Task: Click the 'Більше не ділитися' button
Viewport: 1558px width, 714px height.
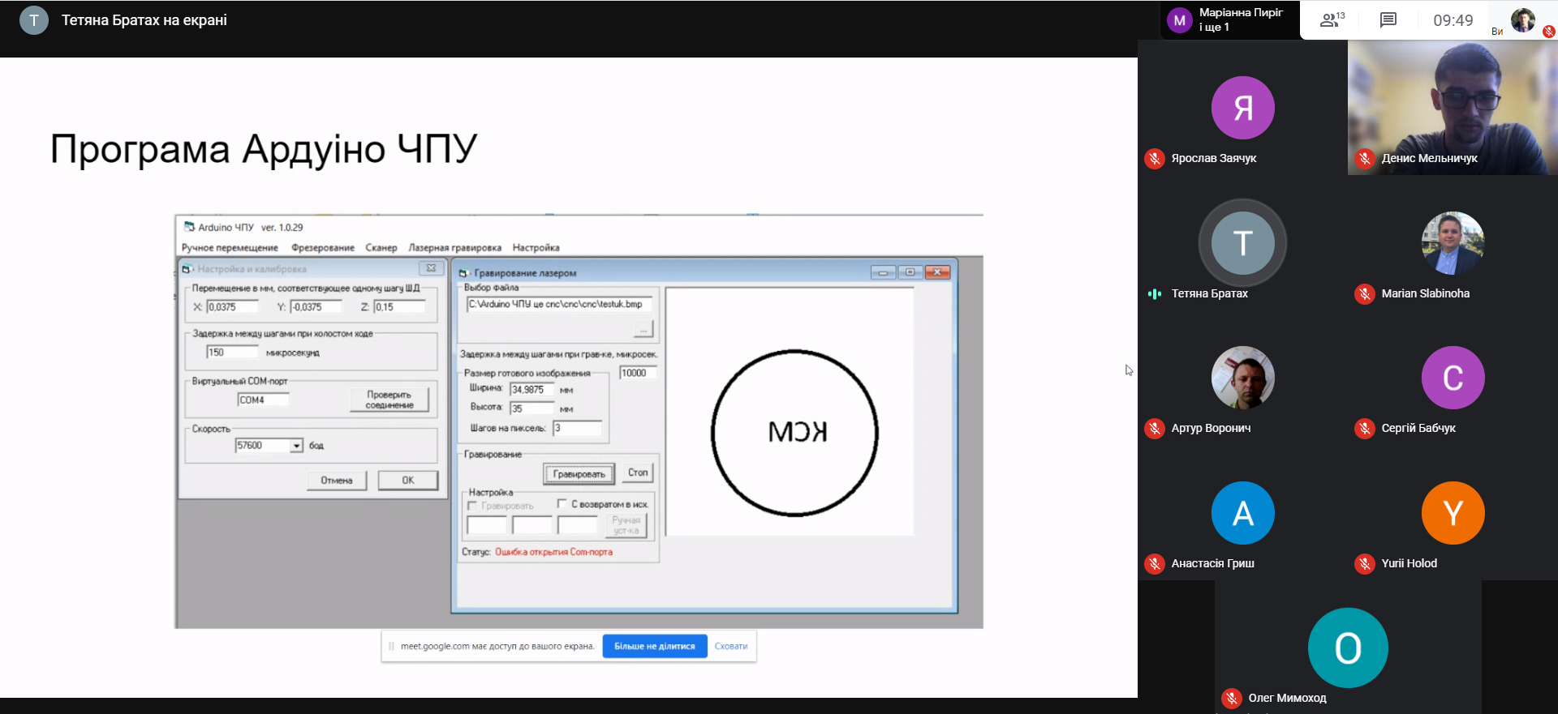Action: click(x=654, y=646)
